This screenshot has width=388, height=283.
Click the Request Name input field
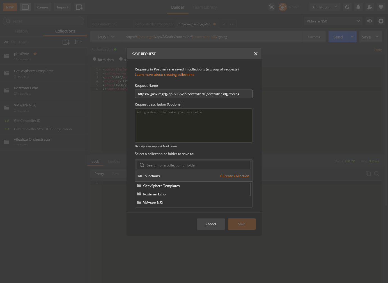(x=193, y=94)
